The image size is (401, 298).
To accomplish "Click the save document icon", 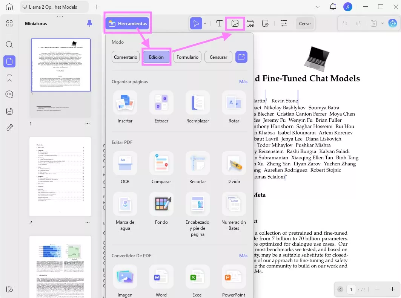I will 373,23.
